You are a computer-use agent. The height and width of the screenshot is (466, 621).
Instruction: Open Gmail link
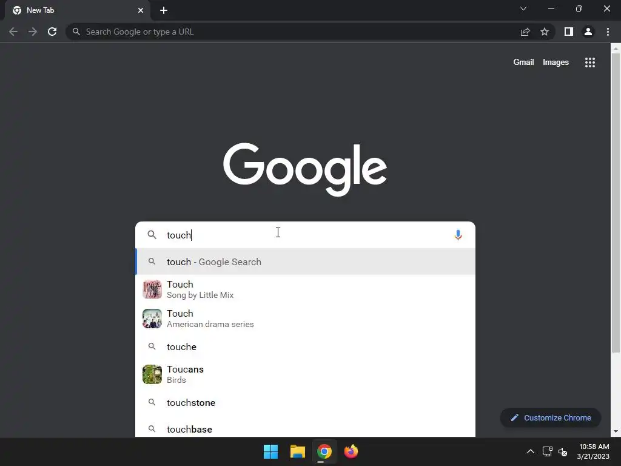point(523,62)
